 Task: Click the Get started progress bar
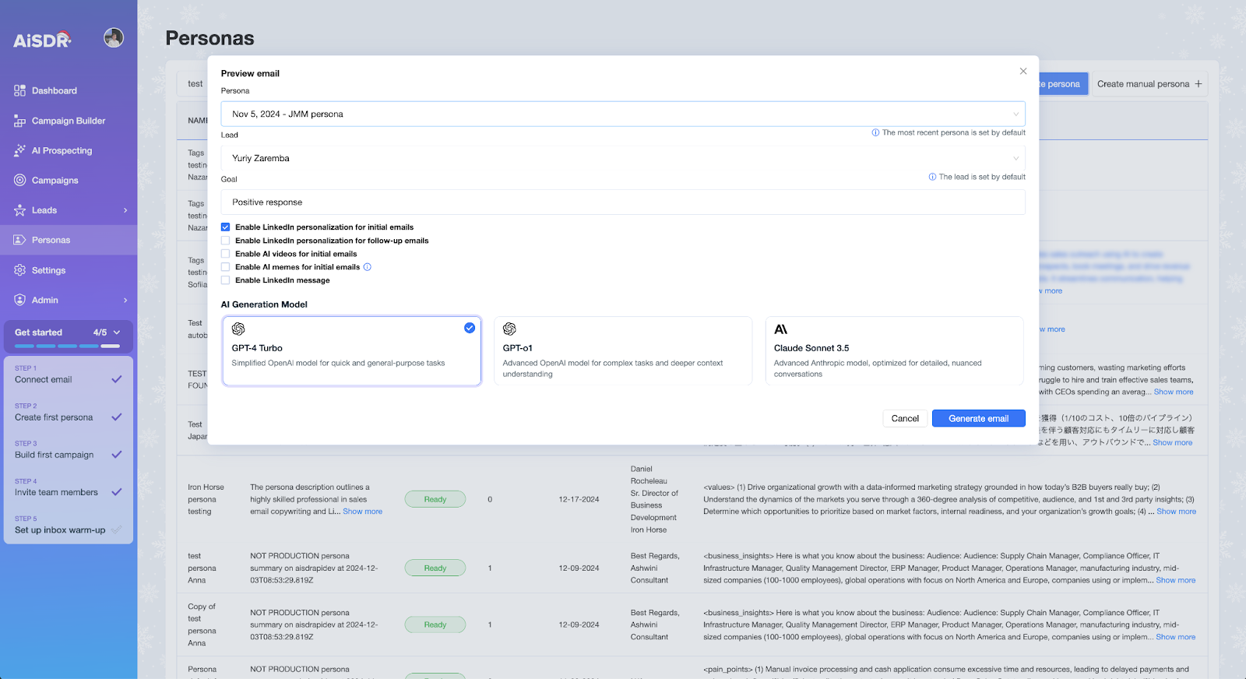click(x=67, y=346)
